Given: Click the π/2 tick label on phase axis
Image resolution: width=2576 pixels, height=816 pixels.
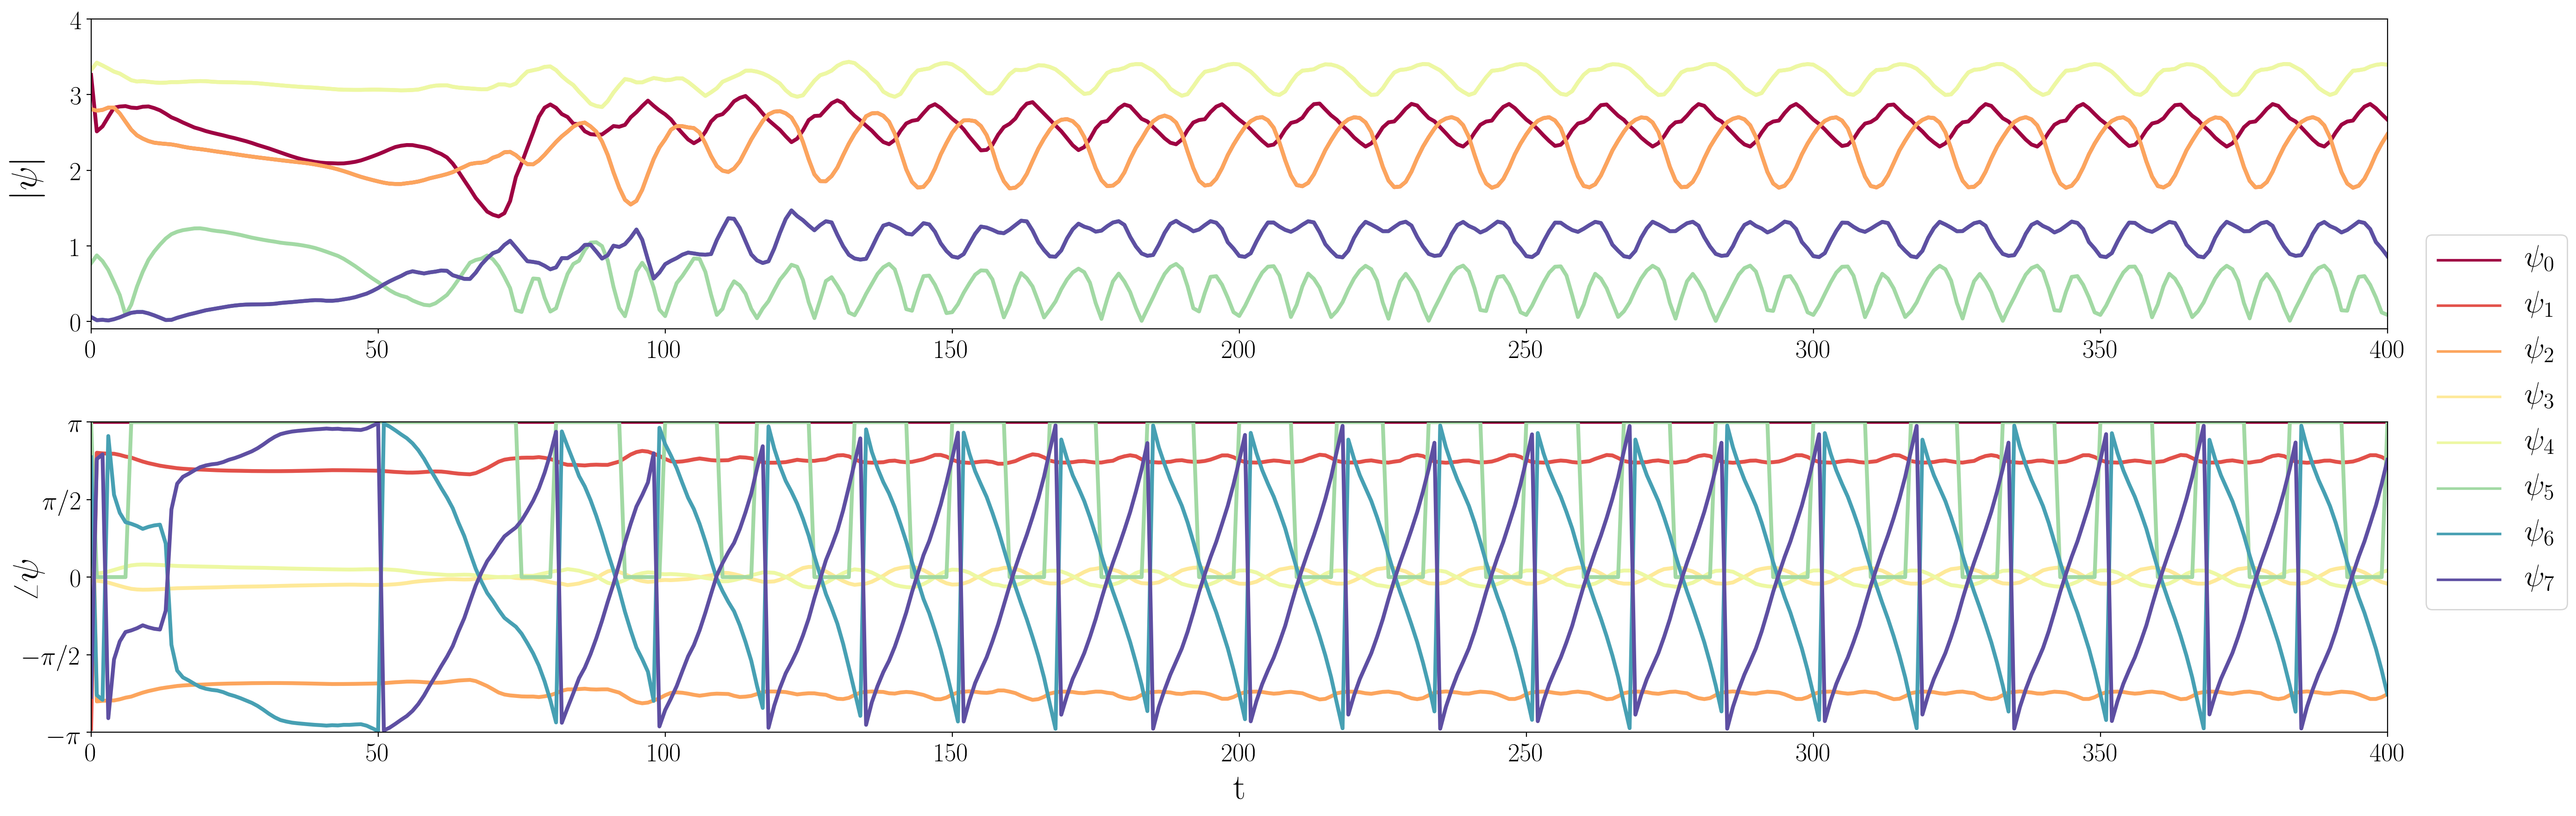Looking at the screenshot, I should point(61,502).
